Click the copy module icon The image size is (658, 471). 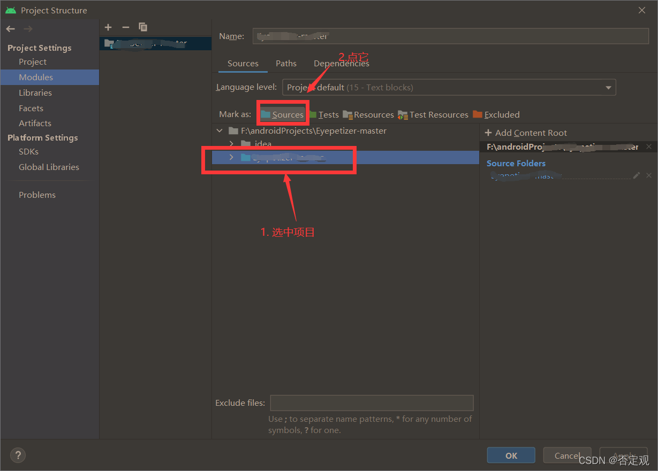click(142, 27)
